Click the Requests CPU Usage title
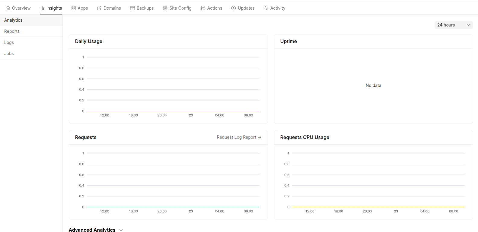This screenshot has height=232, width=478. [x=304, y=137]
